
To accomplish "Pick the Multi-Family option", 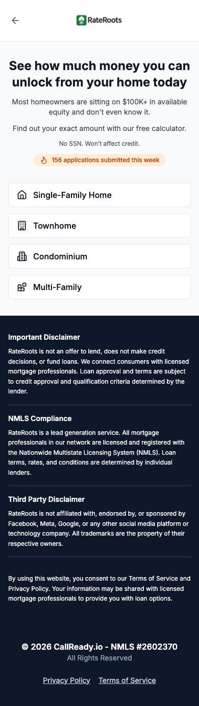I will [99, 287].
